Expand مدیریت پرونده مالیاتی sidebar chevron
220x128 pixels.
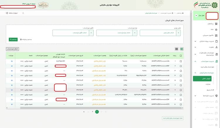point(195,41)
